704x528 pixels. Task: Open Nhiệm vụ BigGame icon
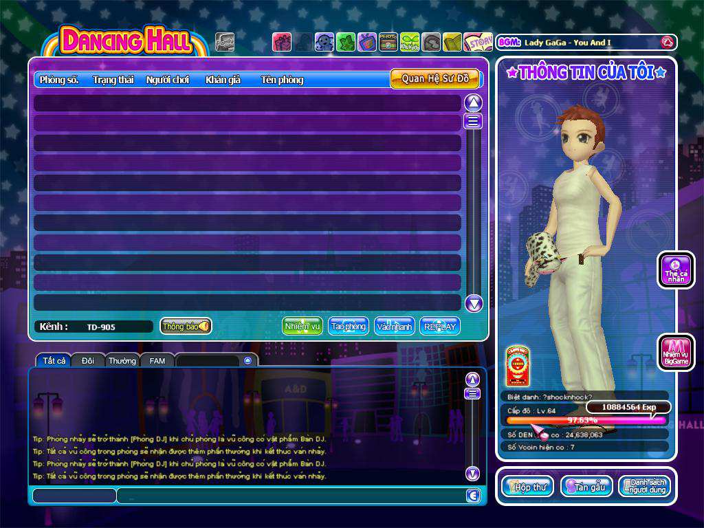(676, 353)
